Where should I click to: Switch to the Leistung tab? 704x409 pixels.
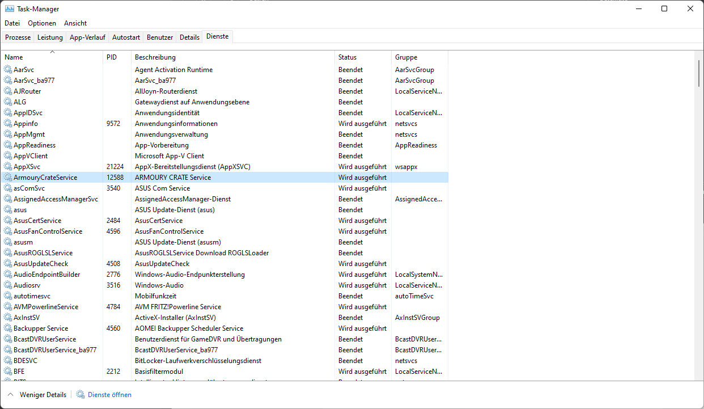pyautogui.click(x=50, y=37)
